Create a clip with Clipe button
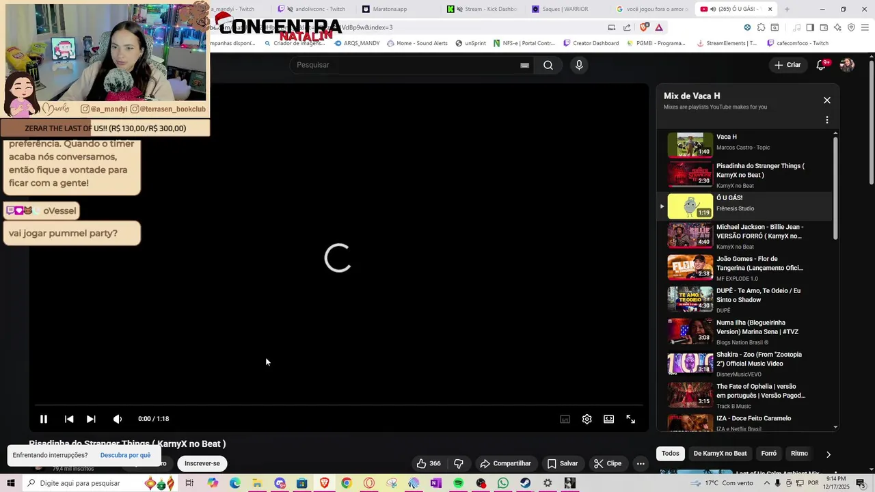This screenshot has height=492, width=875. [608, 463]
